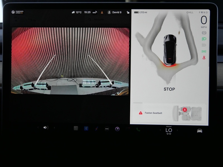
Task: Toggle the auto hold (H) indicator
Action: (x=204, y=33)
